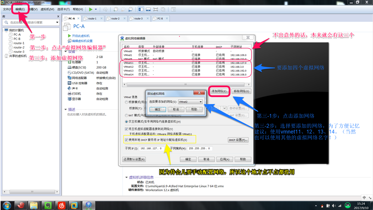Open the VMnet2 network selection combo box
Viewport: 373px width, 210px height.
point(190,102)
